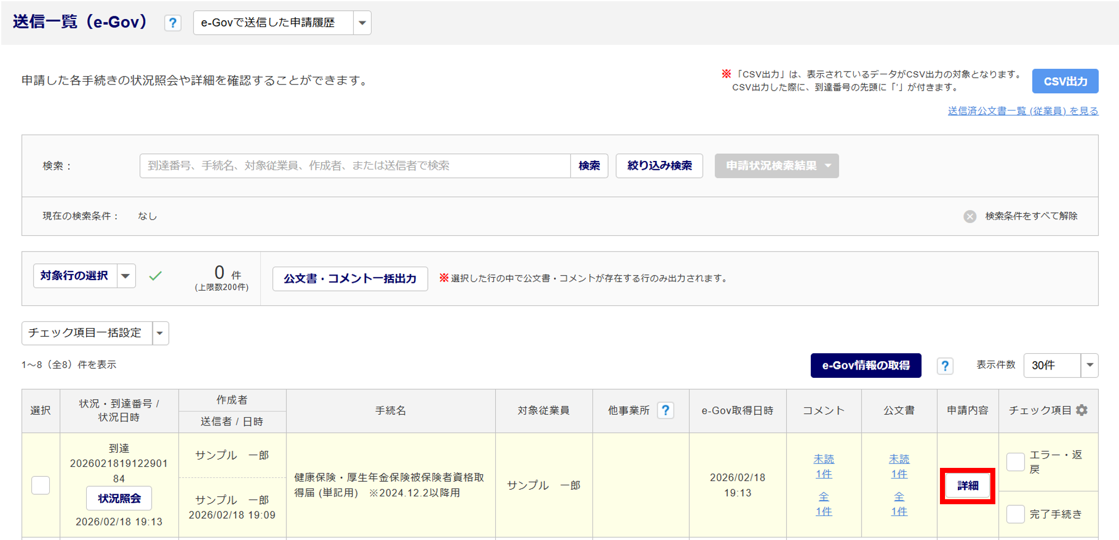Viewport: 1119px width, 540px height.
Task: Open the 送信済公文書一覧 (従業員) を見る link
Action: (1023, 111)
